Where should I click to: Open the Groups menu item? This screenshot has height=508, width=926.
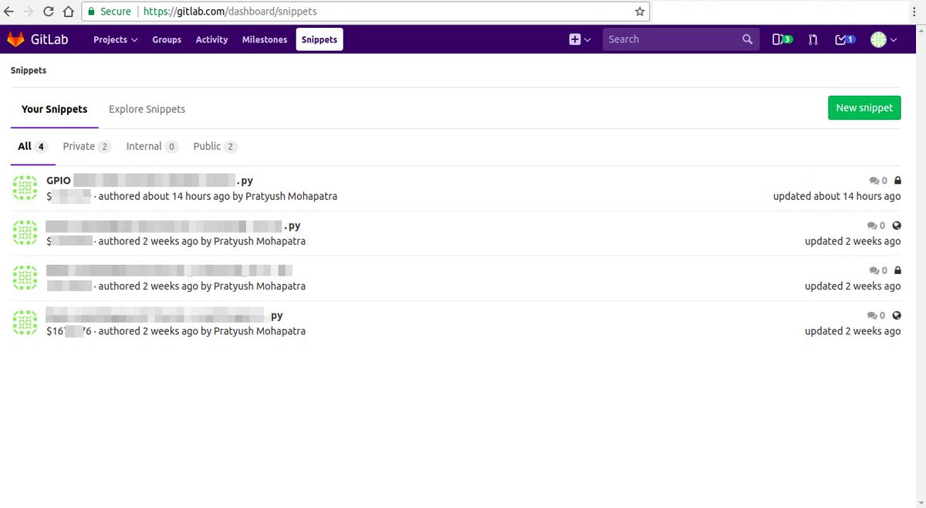pos(167,39)
